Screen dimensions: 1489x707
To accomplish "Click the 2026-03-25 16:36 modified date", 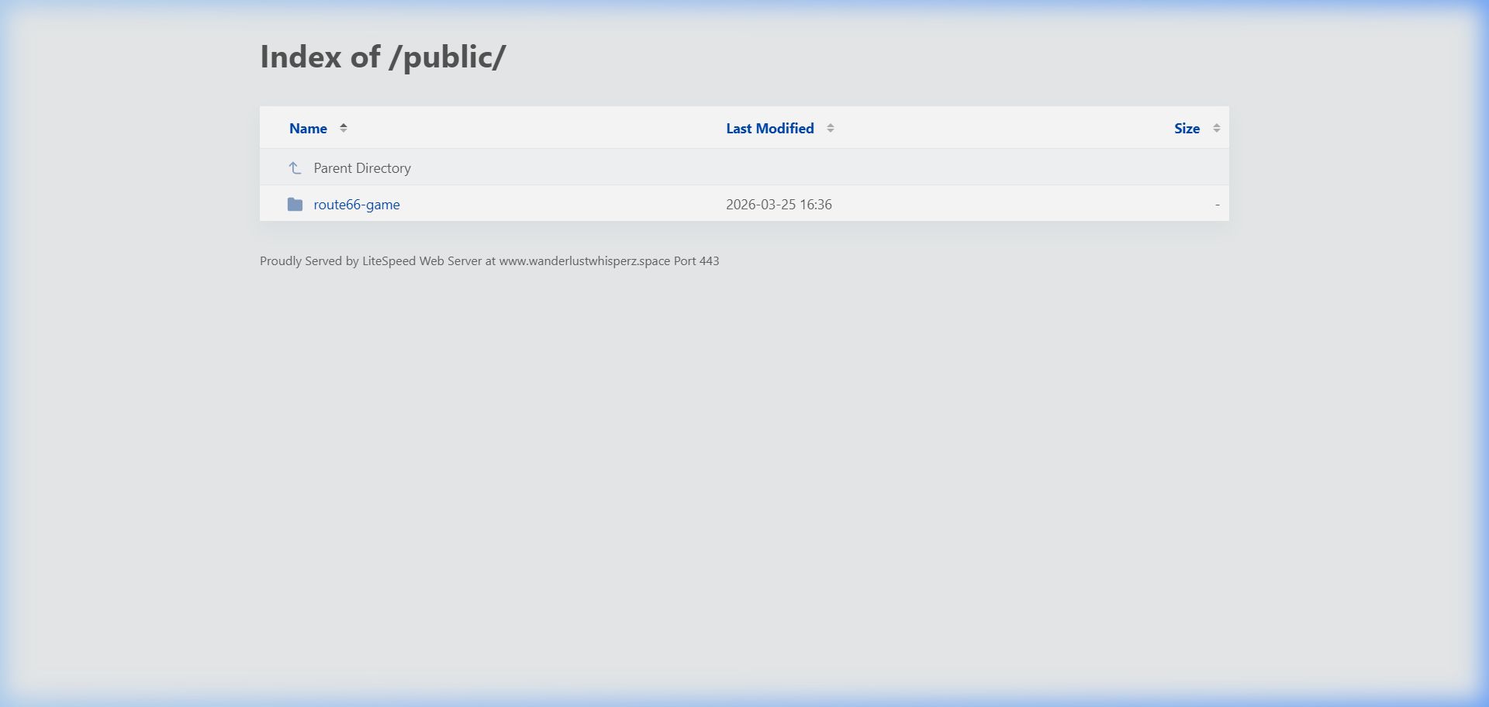I will [779, 205].
